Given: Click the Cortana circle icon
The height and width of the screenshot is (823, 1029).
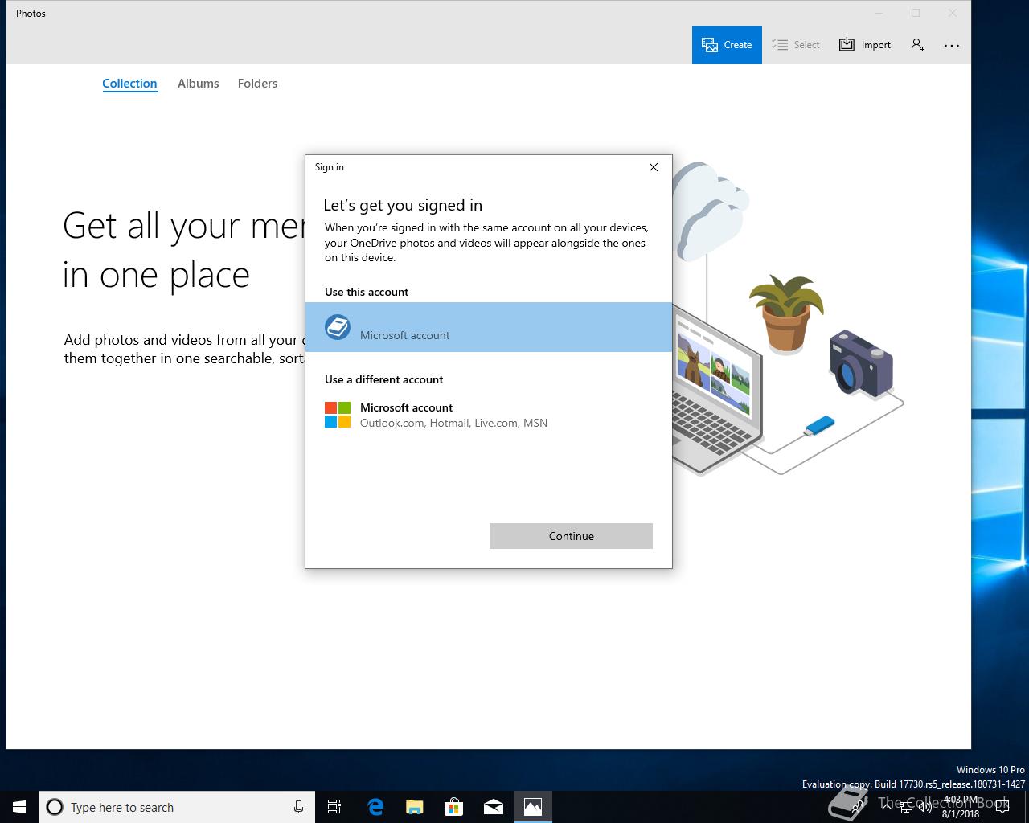Looking at the screenshot, I should tap(55, 807).
